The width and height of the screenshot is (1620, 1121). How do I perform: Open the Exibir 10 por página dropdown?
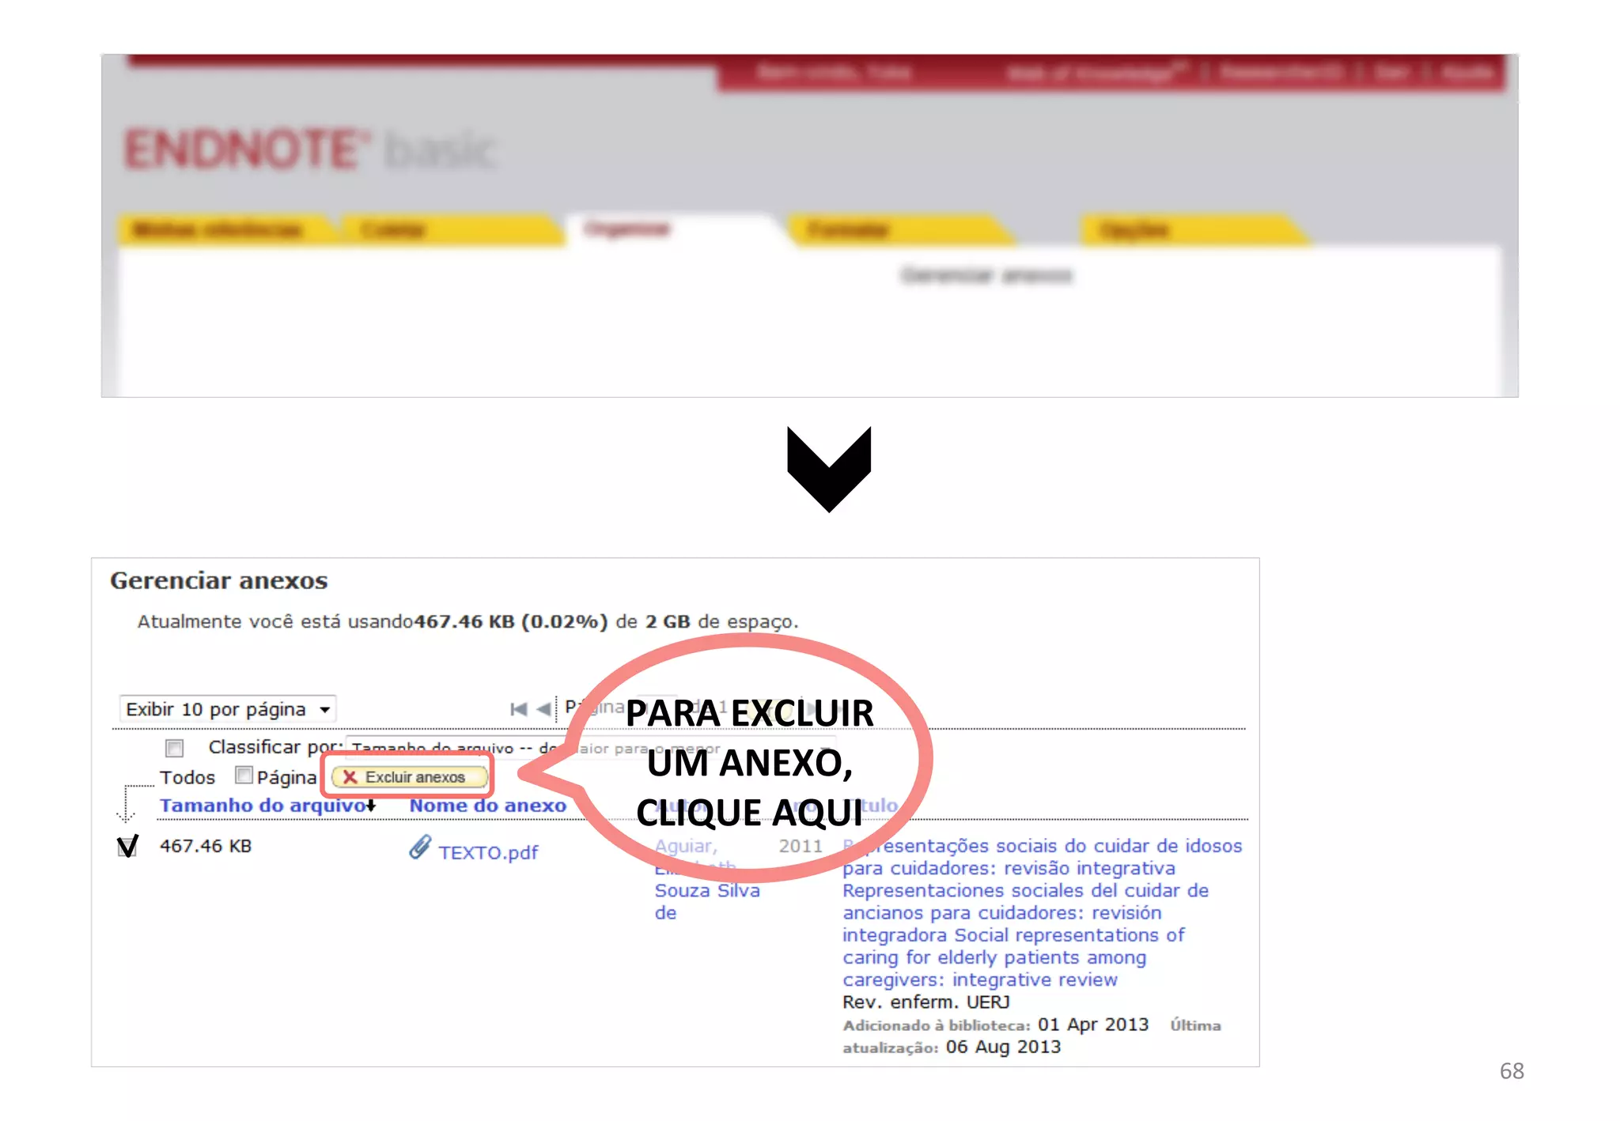(227, 709)
